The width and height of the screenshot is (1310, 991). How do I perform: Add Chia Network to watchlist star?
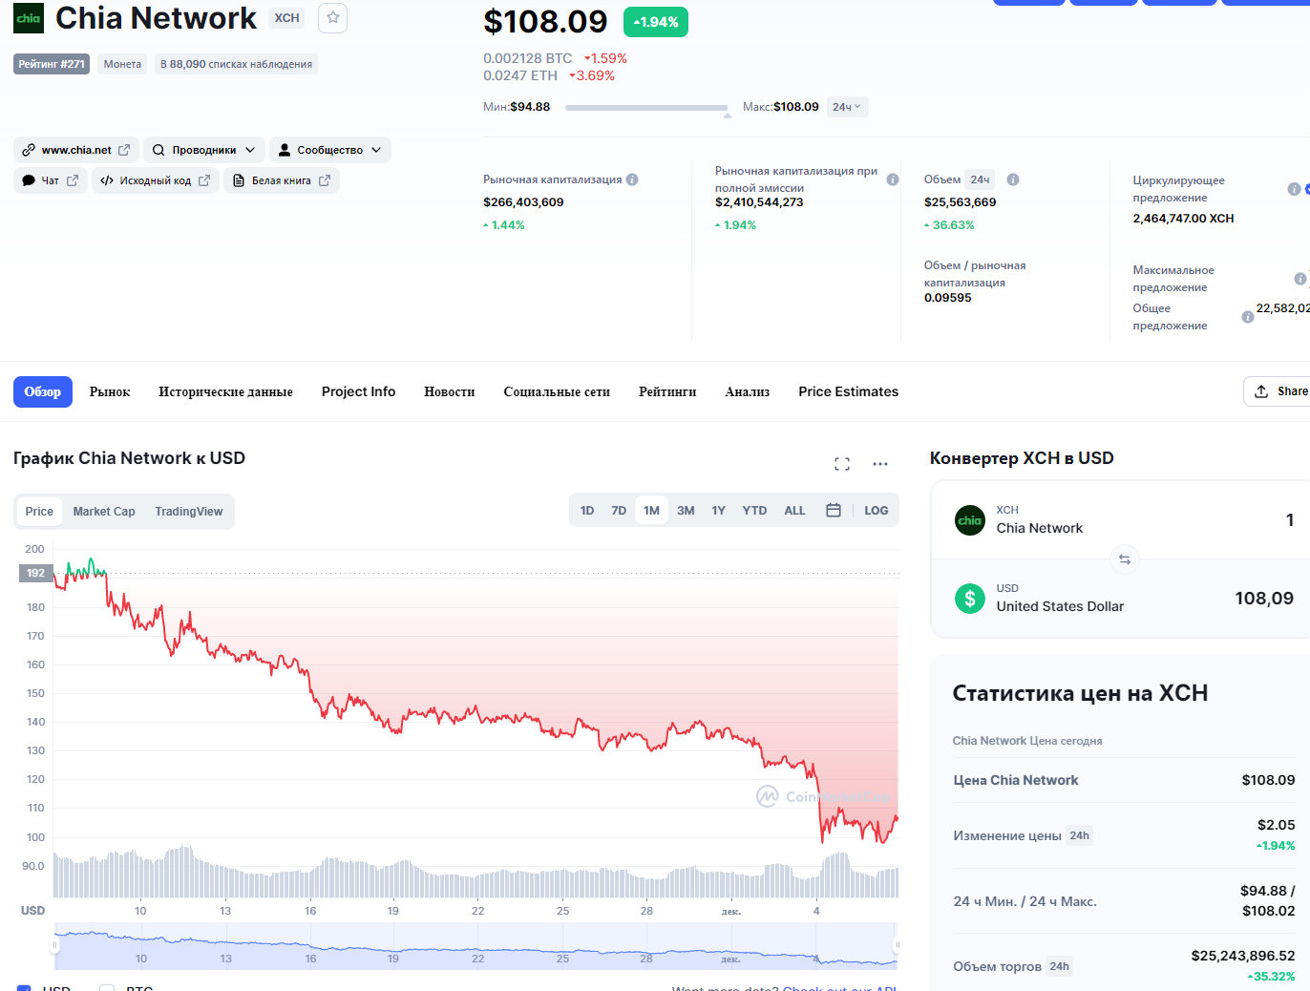[x=332, y=18]
